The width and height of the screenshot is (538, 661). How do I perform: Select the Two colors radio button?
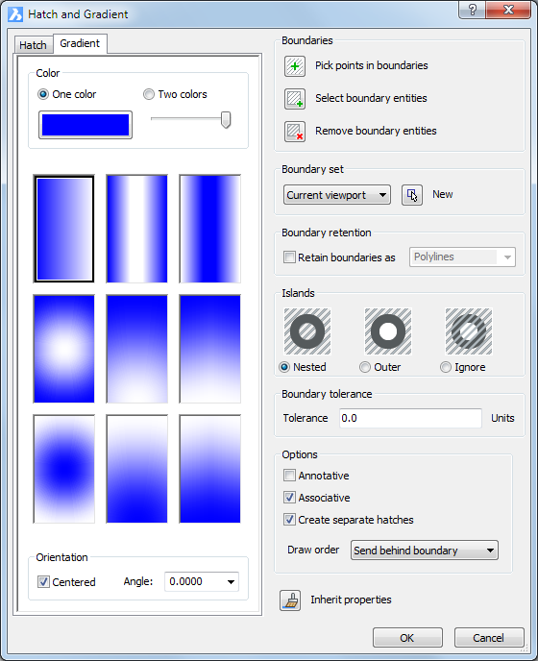148,94
